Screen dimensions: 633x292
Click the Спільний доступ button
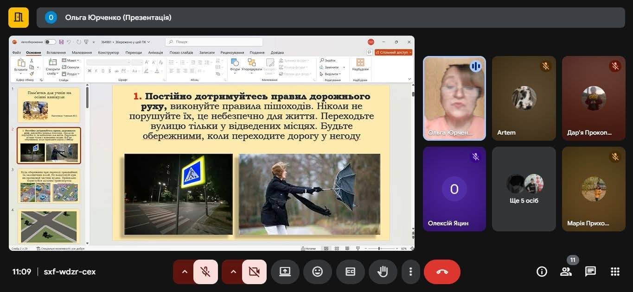pos(393,53)
